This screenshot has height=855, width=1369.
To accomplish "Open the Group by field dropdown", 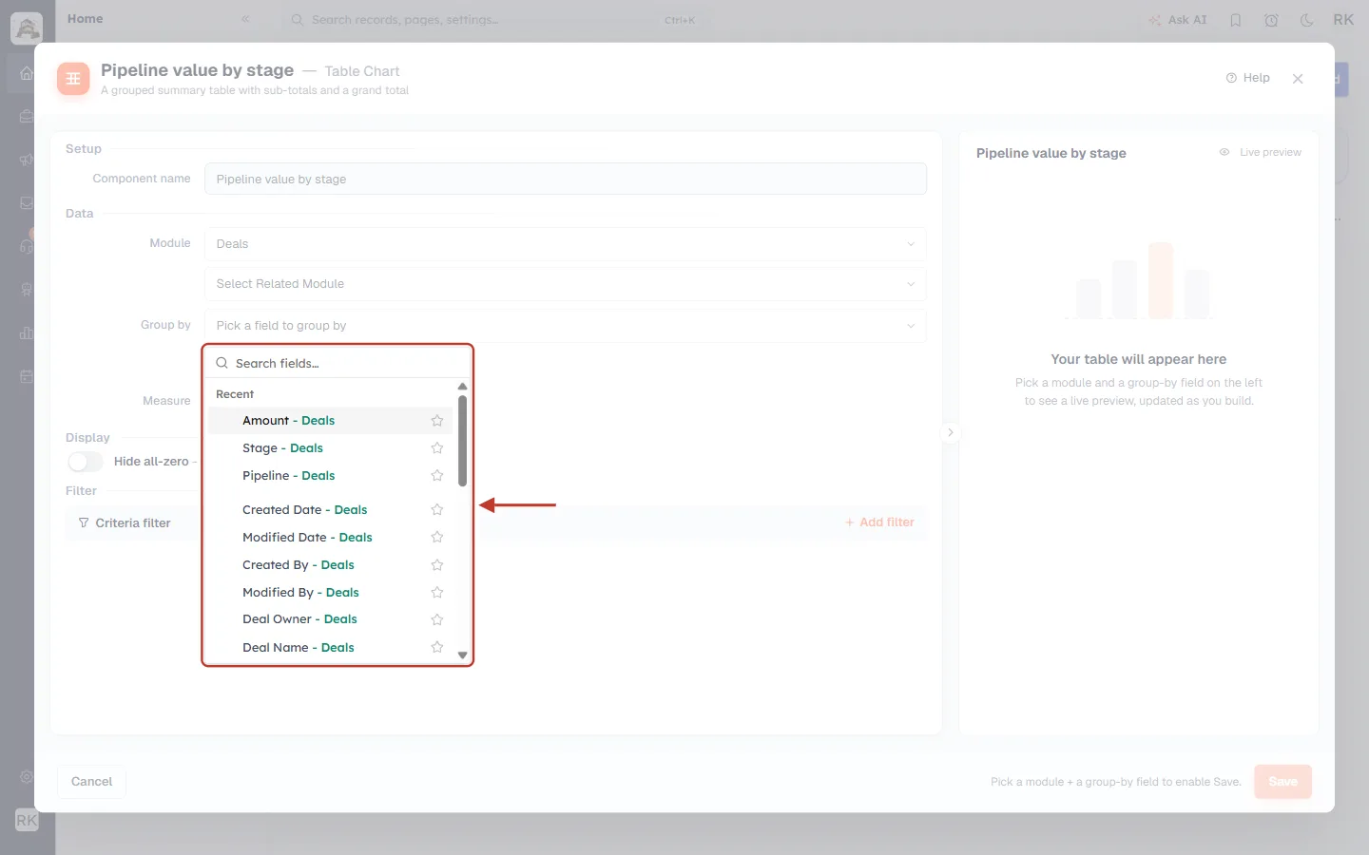I will click(566, 326).
